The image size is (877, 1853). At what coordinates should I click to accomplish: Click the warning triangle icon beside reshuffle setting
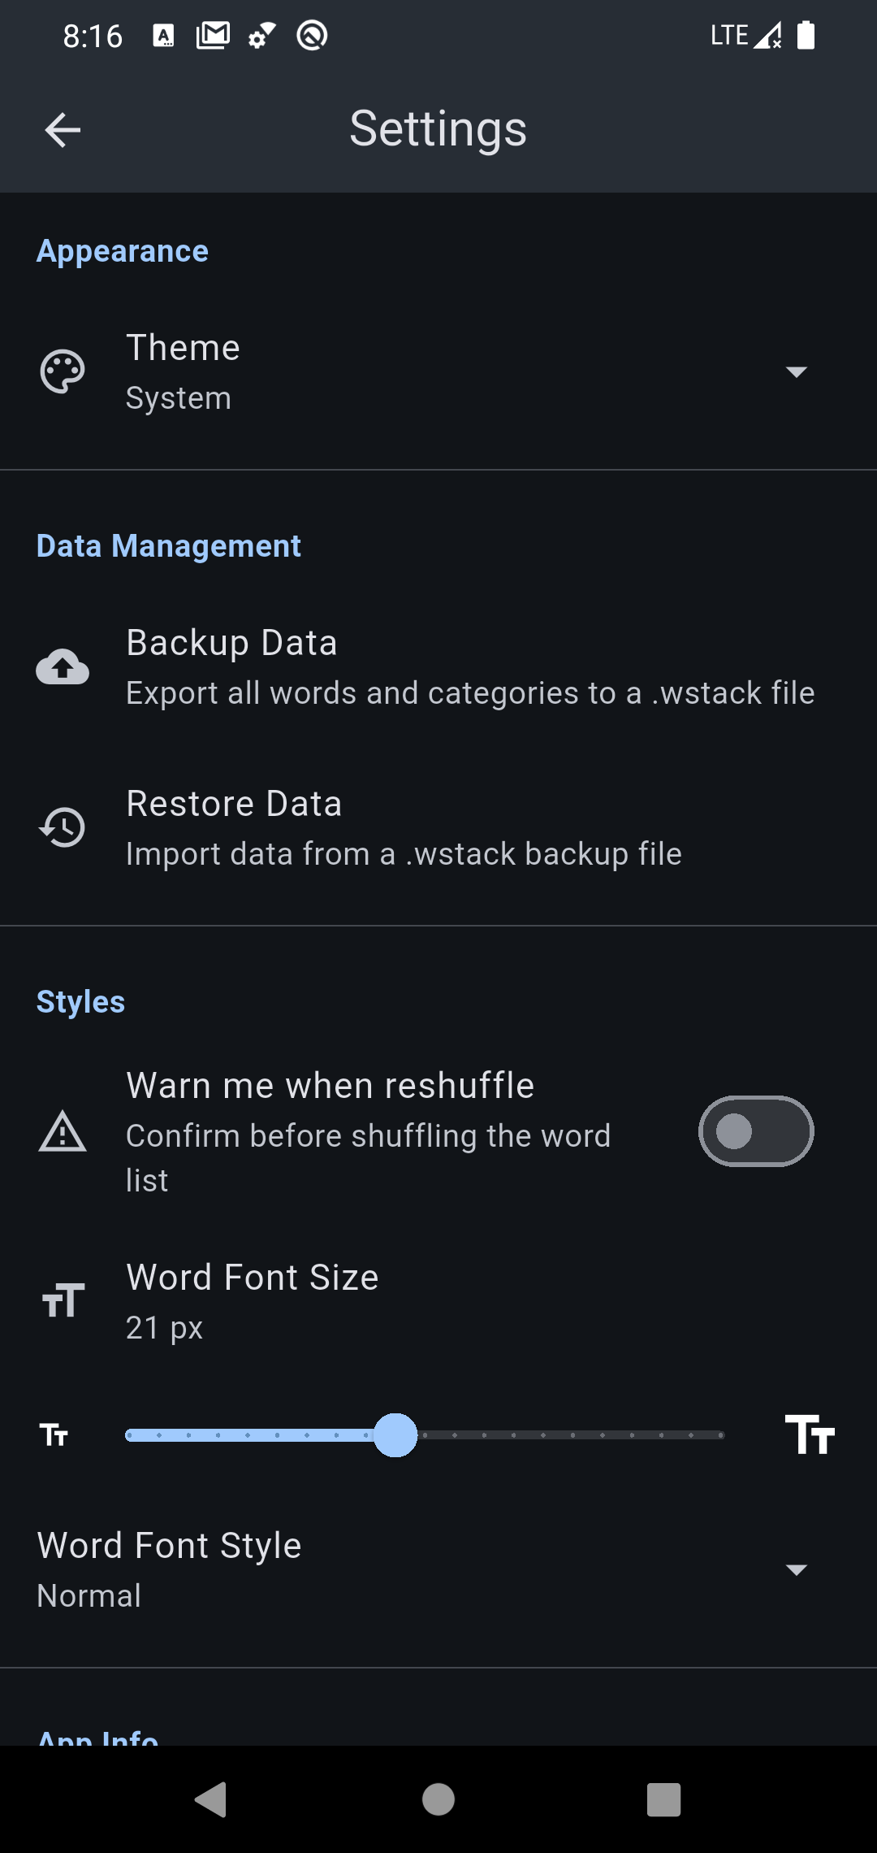[x=62, y=1132]
